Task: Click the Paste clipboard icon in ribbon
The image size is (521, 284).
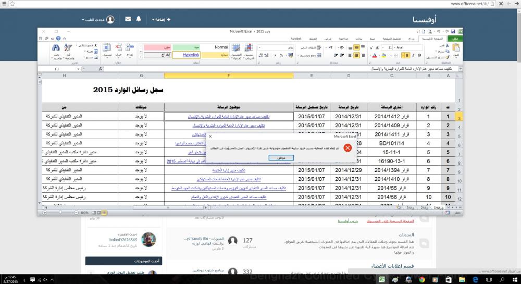Action: [456, 47]
